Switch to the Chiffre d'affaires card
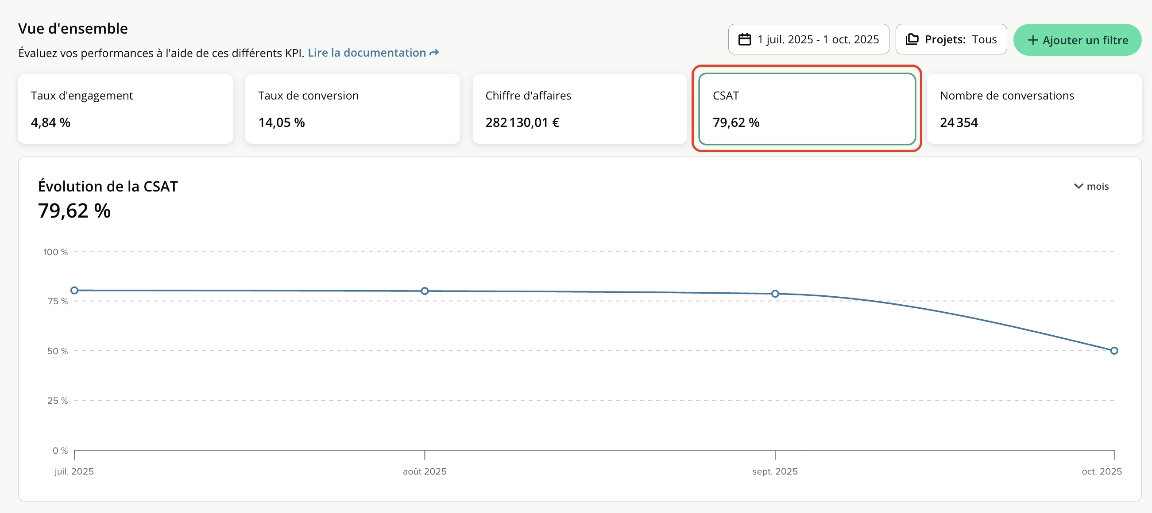 tap(579, 109)
